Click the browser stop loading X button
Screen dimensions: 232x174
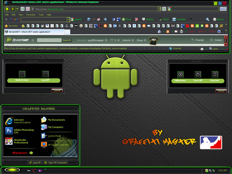[x=28, y=9]
